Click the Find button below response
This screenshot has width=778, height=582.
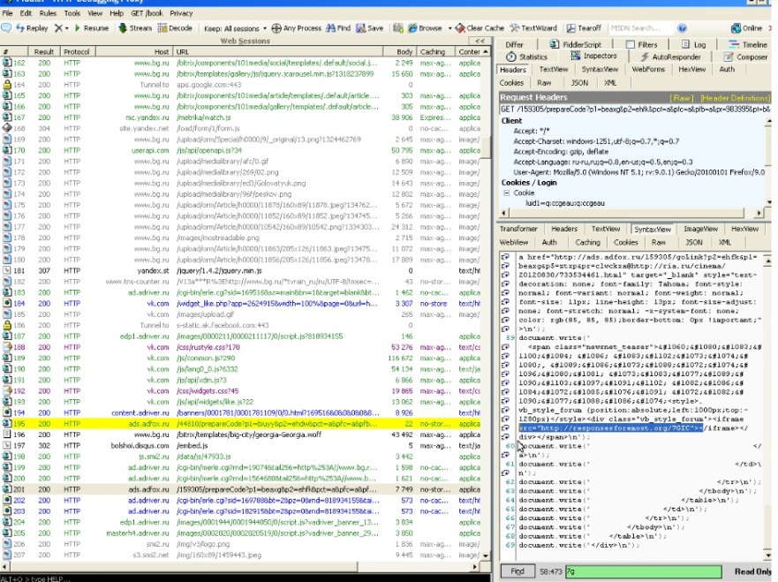pos(518,571)
